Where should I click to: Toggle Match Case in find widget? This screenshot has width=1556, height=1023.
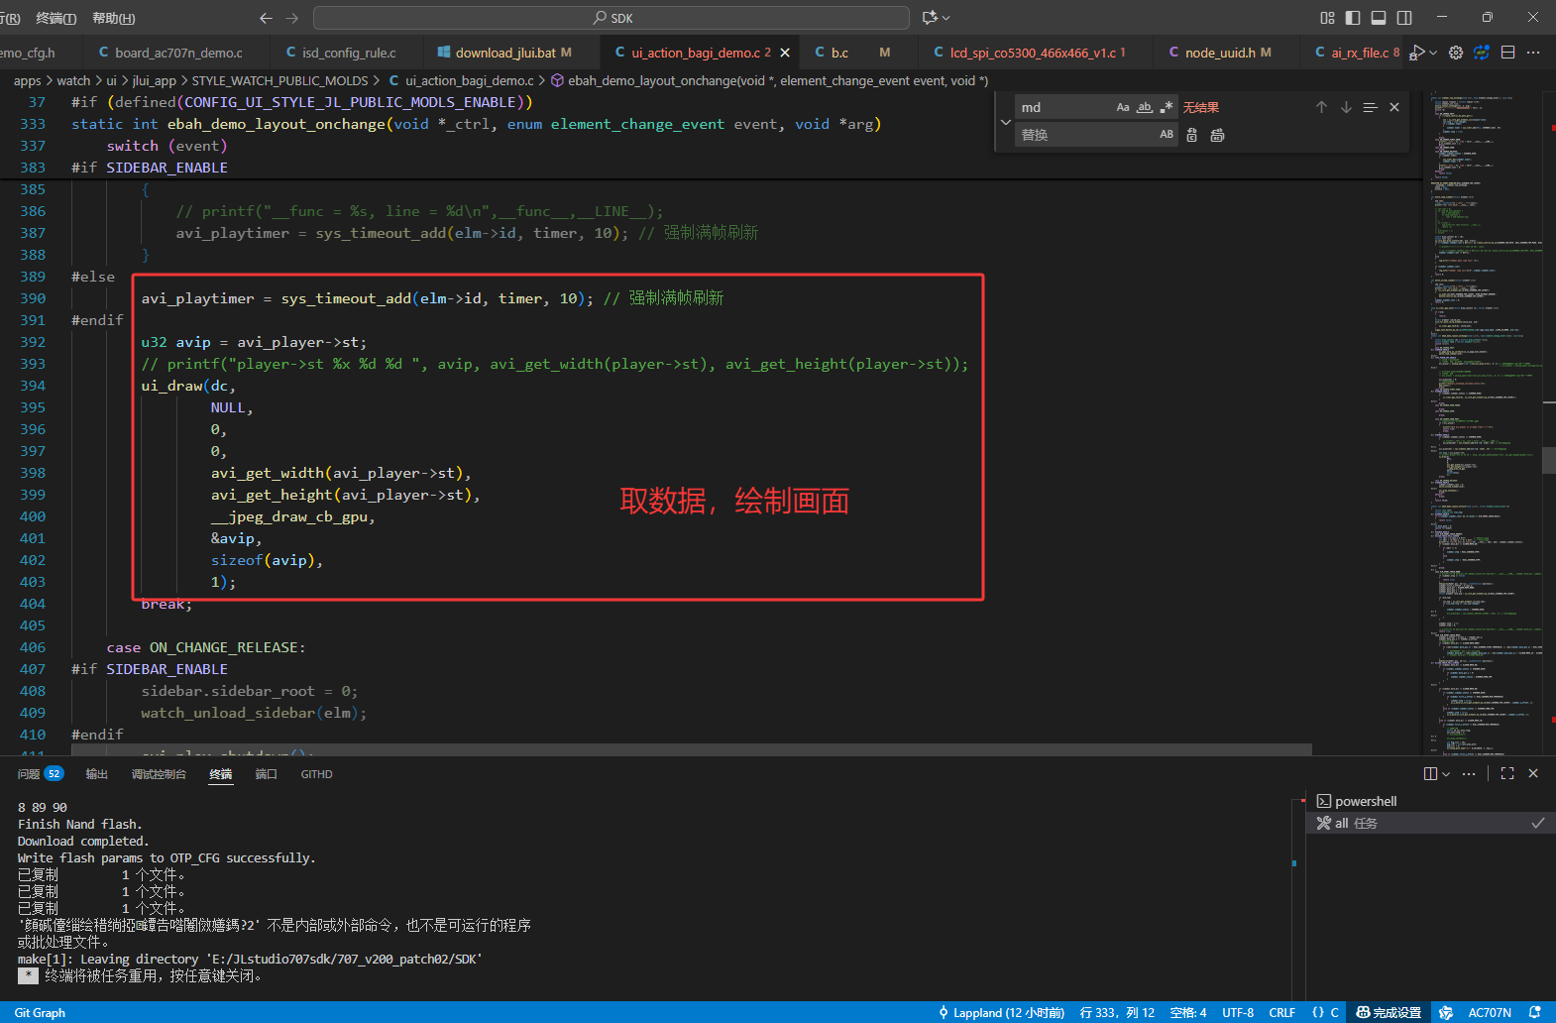[x=1123, y=107]
